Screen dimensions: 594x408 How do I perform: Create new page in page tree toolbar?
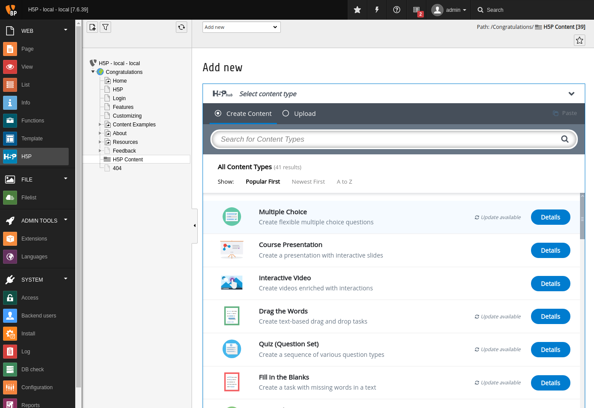tap(92, 27)
